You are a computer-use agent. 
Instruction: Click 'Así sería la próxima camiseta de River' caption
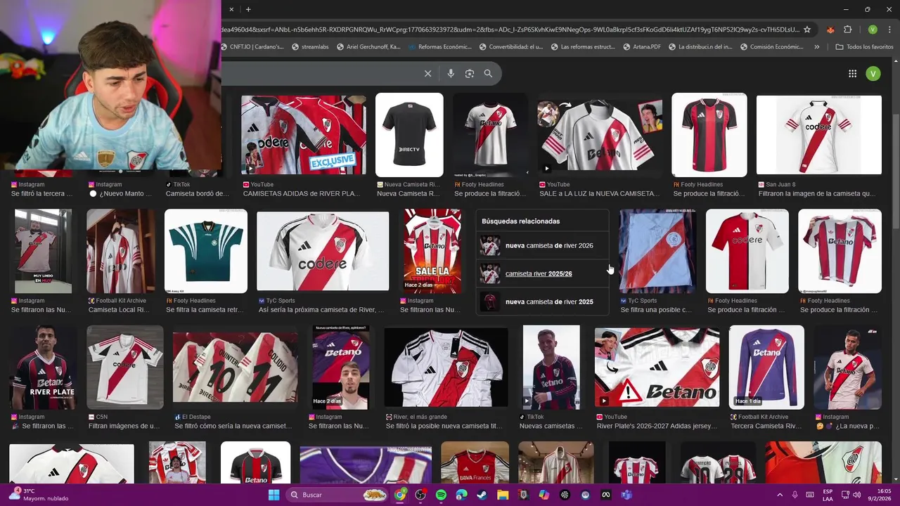point(321,310)
